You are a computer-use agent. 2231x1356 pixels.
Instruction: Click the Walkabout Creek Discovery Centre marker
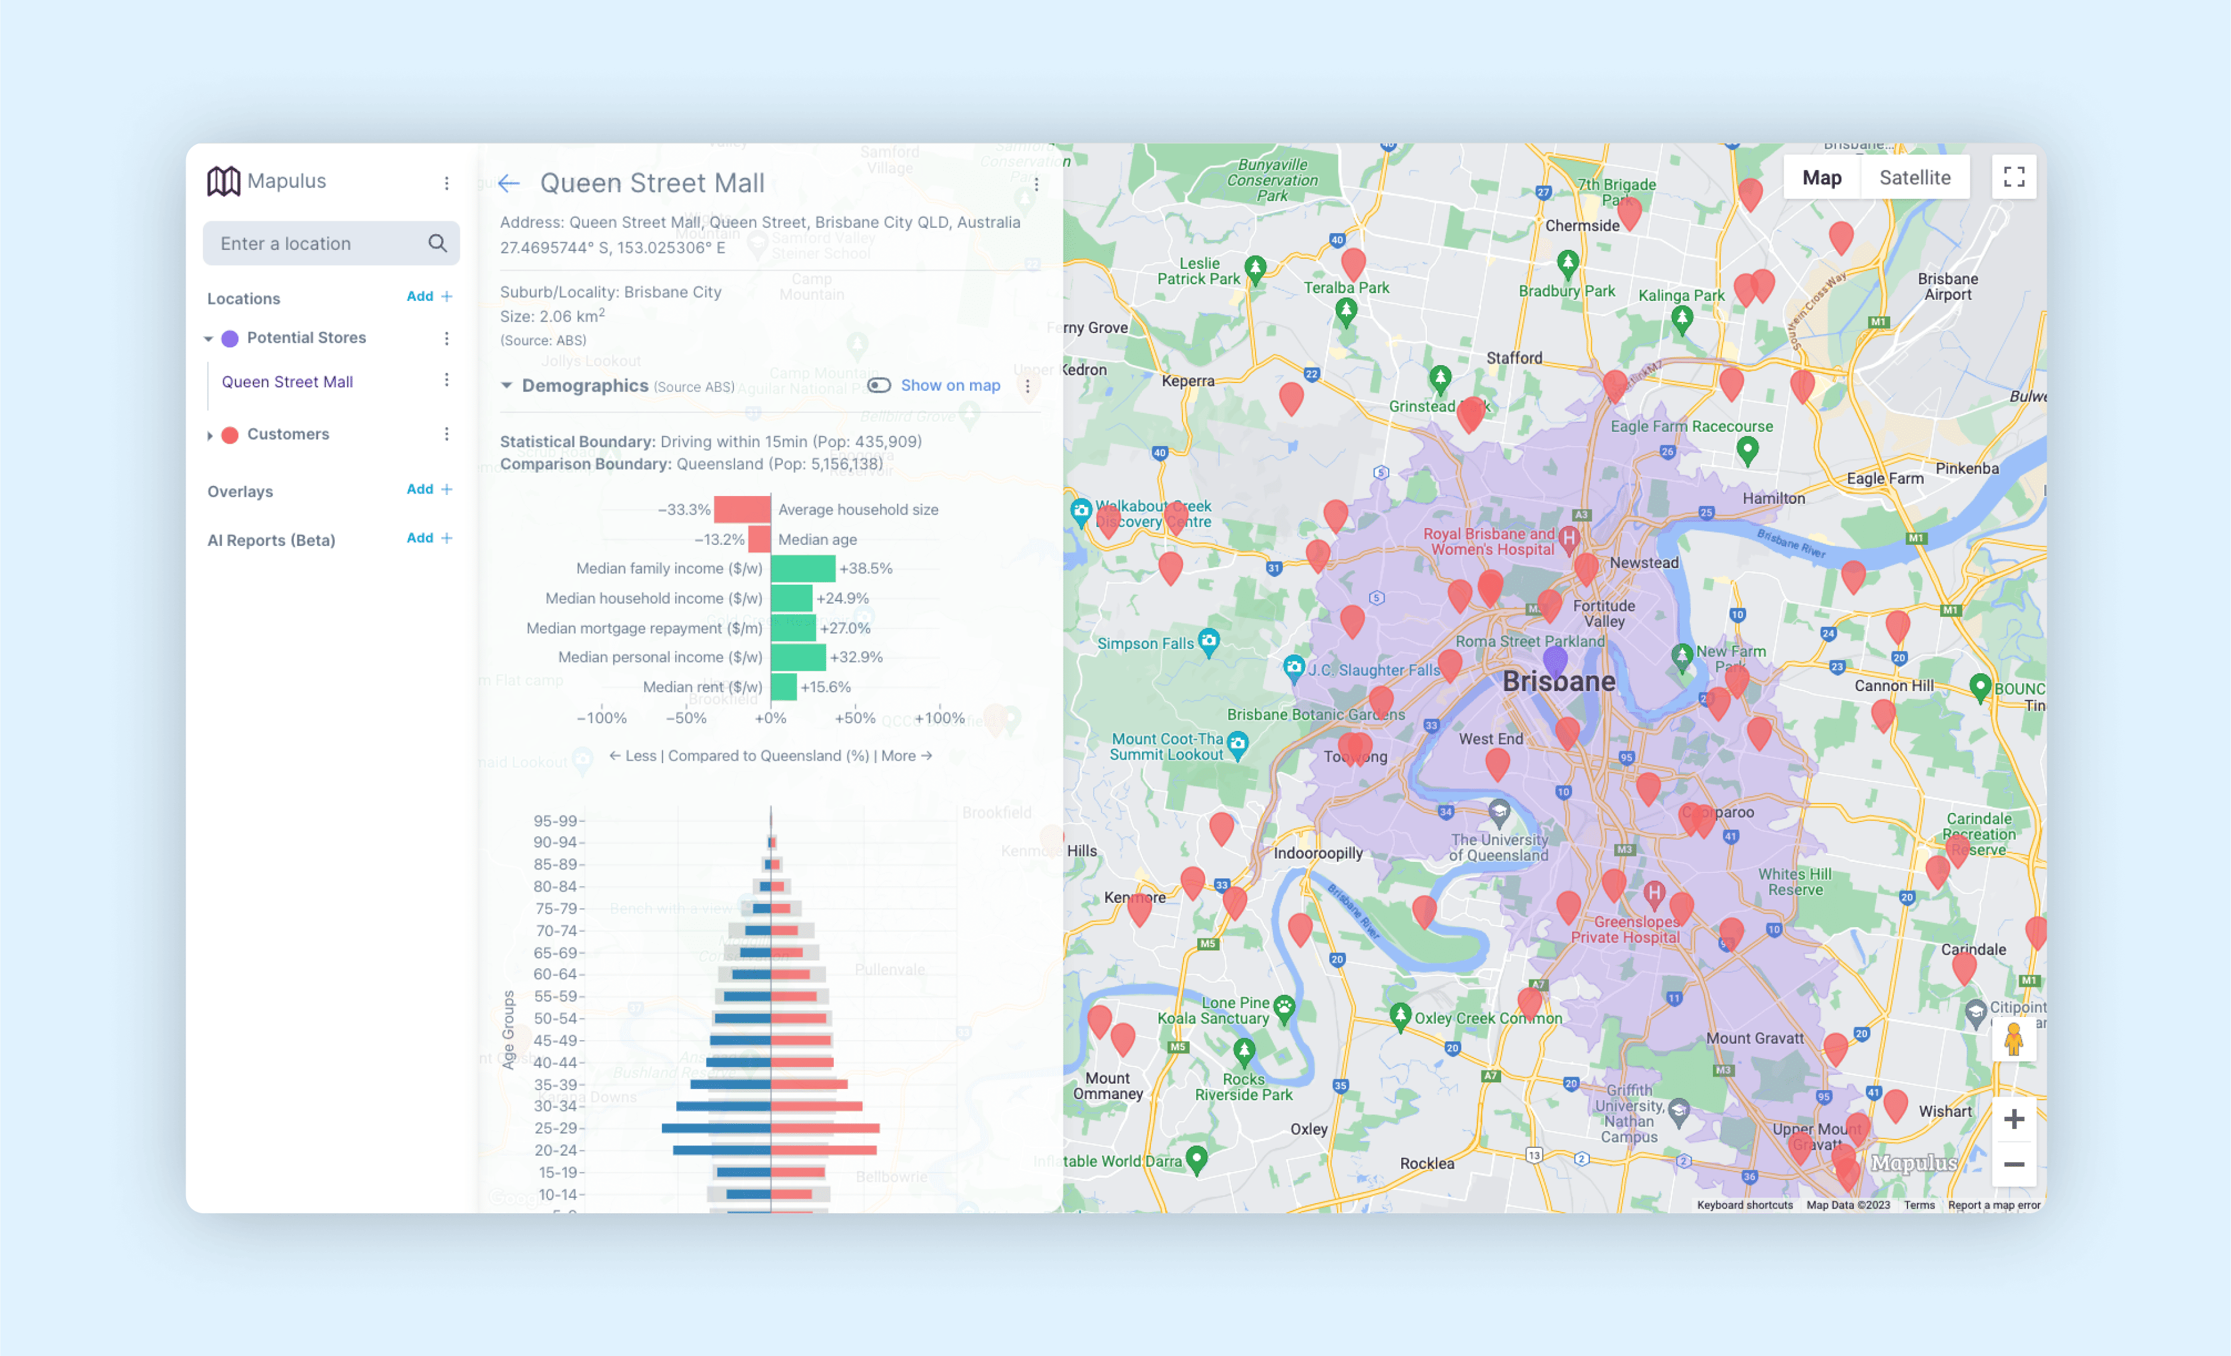(x=1081, y=512)
